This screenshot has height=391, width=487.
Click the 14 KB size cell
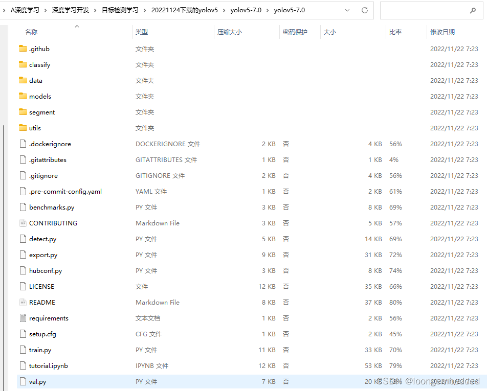tap(373, 239)
